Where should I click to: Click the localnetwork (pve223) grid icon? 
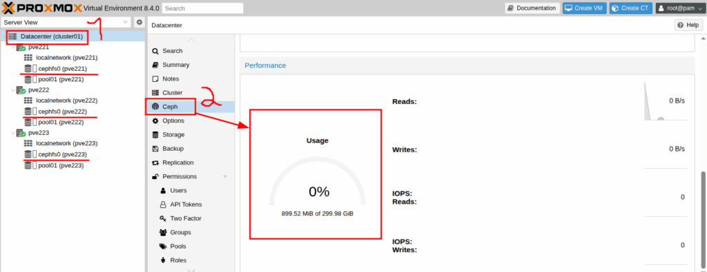pyautogui.click(x=28, y=143)
